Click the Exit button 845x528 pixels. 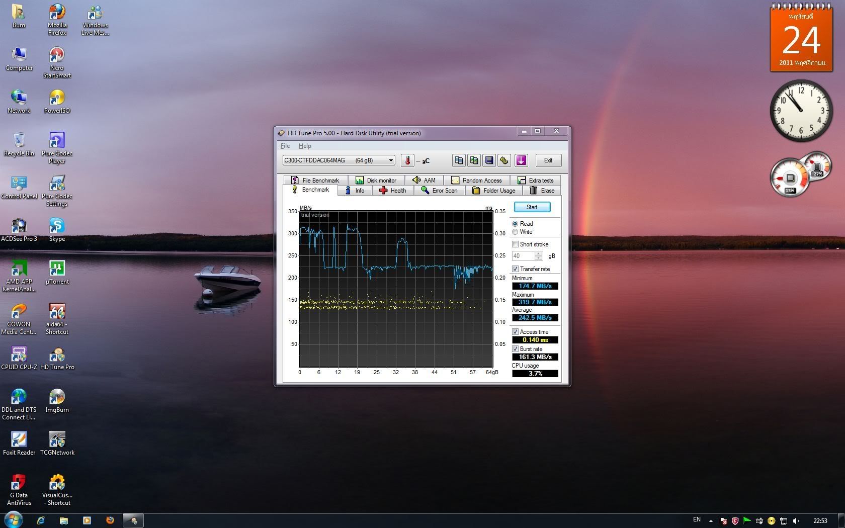(x=548, y=160)
